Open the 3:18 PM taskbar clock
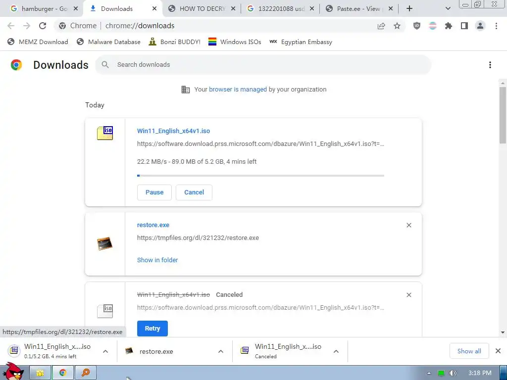Viewport: 507px width, 380px height. [480, 373]
